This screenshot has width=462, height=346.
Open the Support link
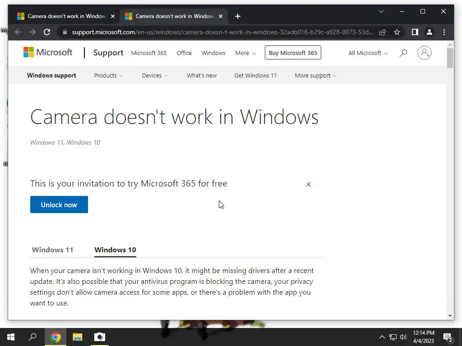[108, 53]
